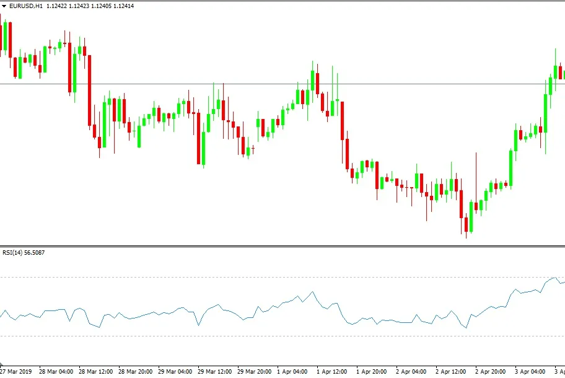The width and height of the screenshot is (565, 378).
Task: Click the 29 Mar 12:00 time label
Action: coord(215,372)
